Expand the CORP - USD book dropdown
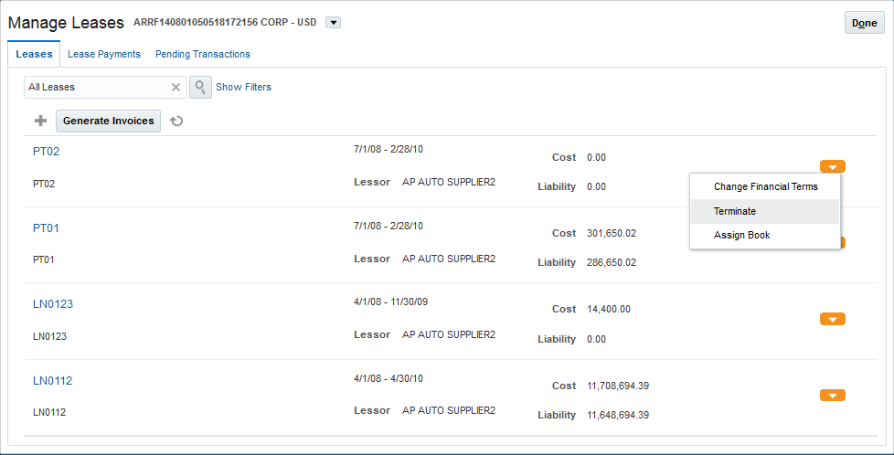 [333, 23]
